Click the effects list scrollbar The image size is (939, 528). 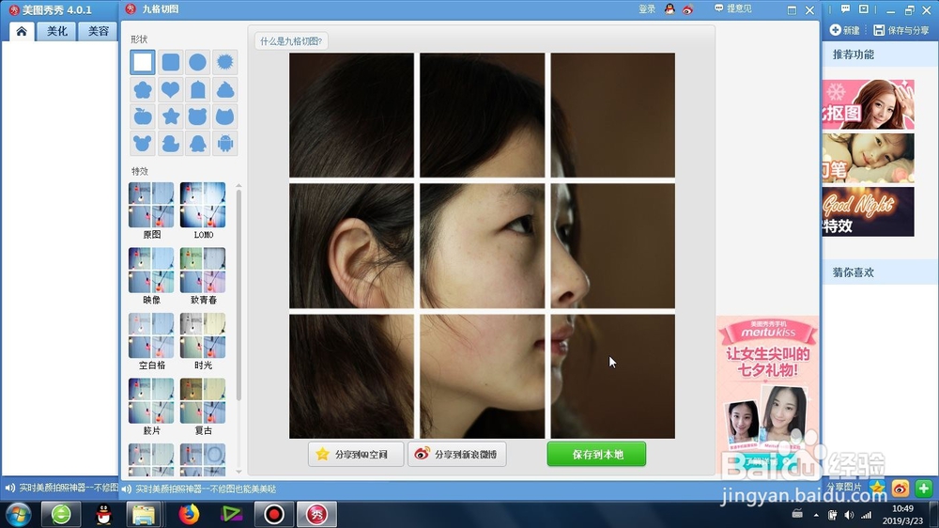(x=239, y=295)
